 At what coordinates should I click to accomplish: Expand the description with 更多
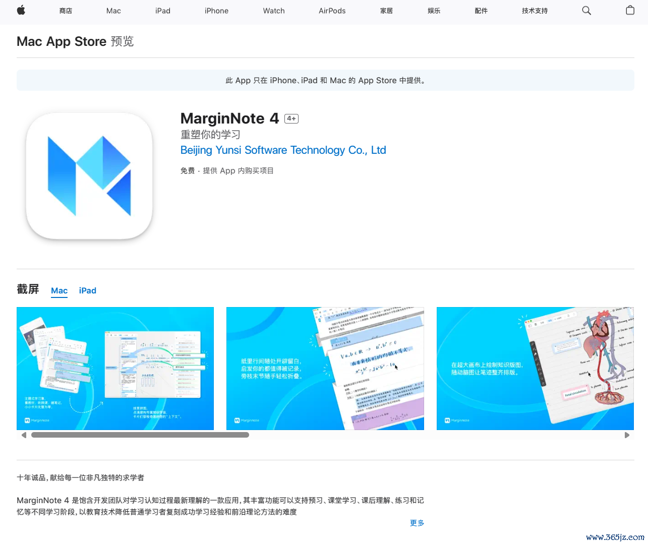pyautogui.click(x=417, y=523)
